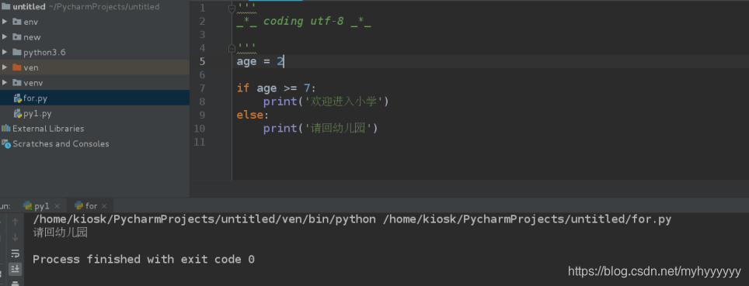Click the venv folder icon
Viewport: 749px width, 286px height.
(x=17, y=82)
